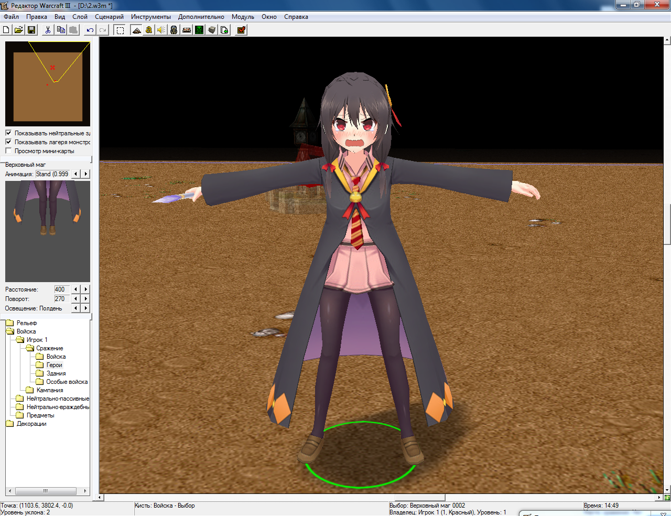Open the Файл menu

[x=12, y=17]
